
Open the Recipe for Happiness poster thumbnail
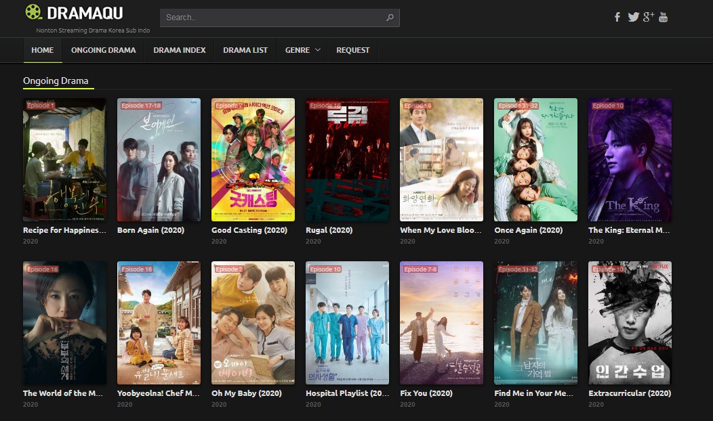64,160
